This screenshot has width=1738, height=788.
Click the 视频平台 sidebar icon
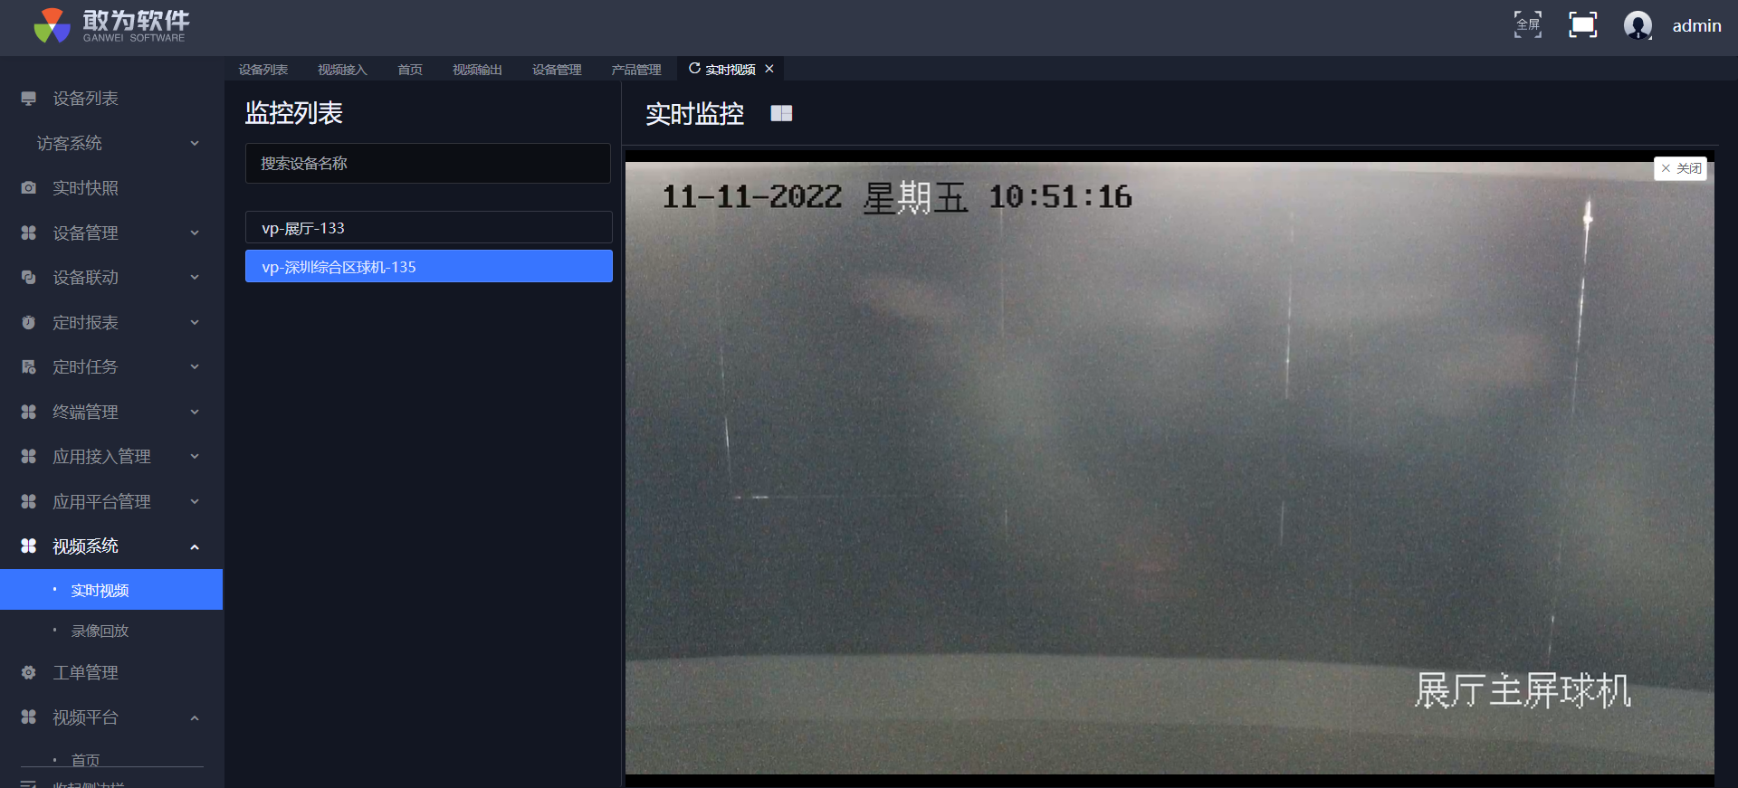click(29, 717)
